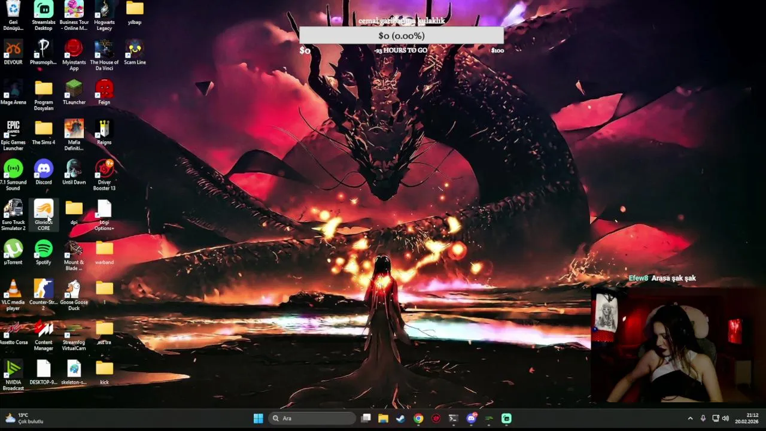The image size is (766, 431).
Task: Open the network tray icon
Action: pos(716,418)
